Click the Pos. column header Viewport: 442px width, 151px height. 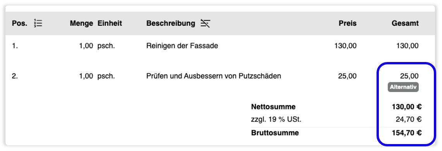pos(20,23)
